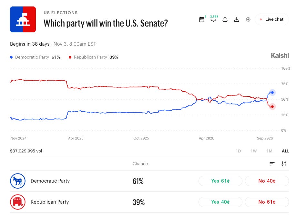Buy No 61¢ for Republican Party
307x224 pixels.
click(267, 202)
